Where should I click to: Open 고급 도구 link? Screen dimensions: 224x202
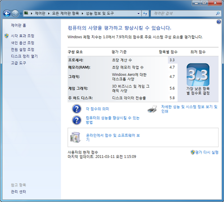pyautogui.click(x=18, y=63)
